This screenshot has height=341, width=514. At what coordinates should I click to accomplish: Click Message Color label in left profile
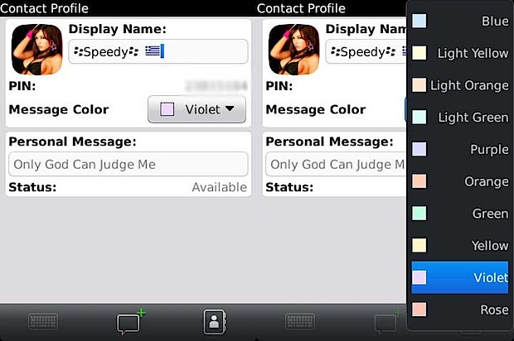(59, 109)
